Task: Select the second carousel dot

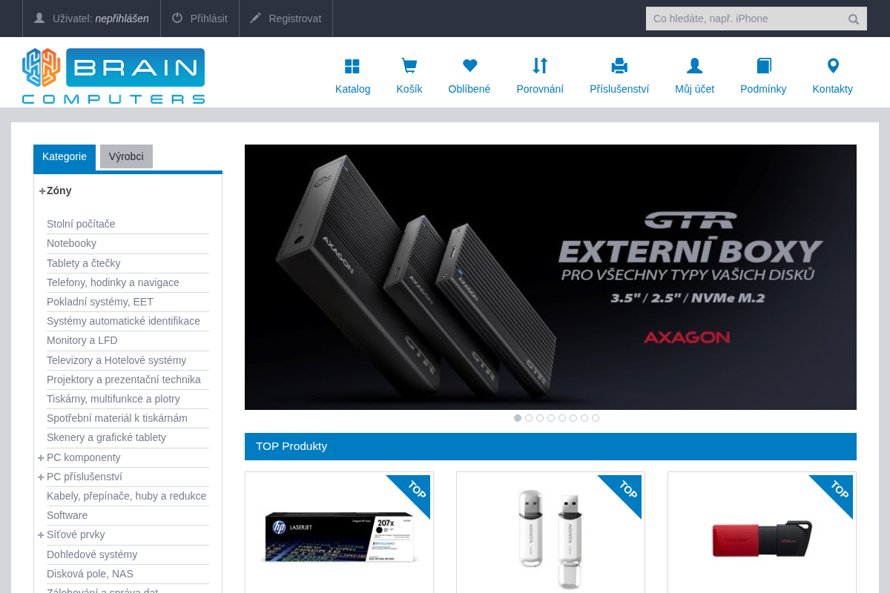Action: coord(529,418)
